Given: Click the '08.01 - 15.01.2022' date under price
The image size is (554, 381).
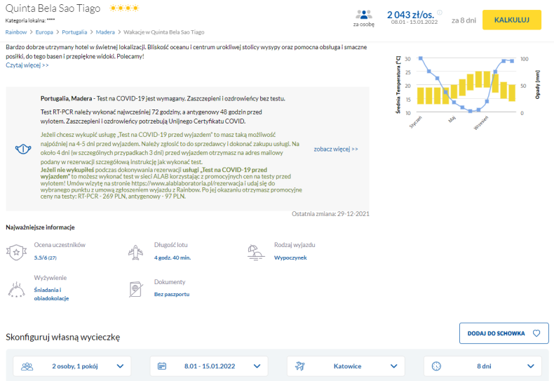Looking at the screenshot, I should pos(414,22).
